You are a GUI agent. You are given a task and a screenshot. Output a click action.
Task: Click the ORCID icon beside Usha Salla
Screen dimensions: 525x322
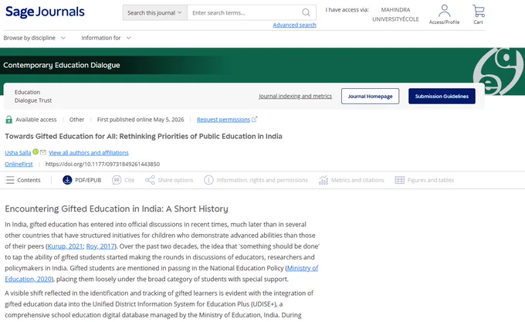coord(36,151)
